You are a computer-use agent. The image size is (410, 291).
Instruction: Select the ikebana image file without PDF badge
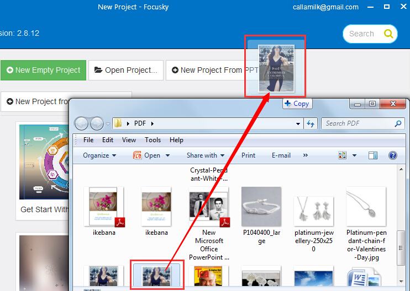[x=156, y=211]
